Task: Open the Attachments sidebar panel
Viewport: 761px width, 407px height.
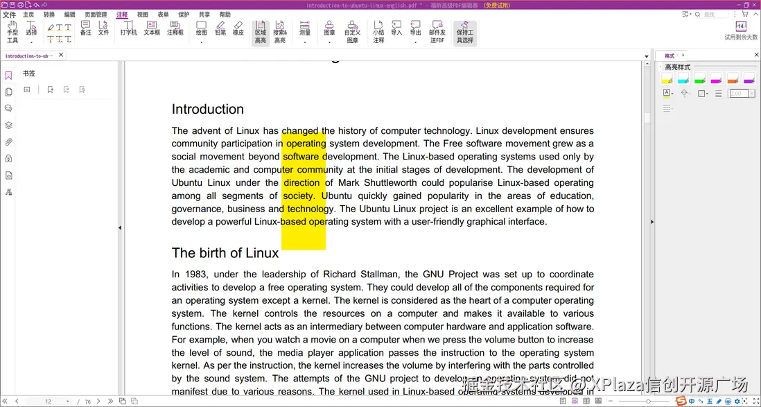Action: [x=8, y=142]
